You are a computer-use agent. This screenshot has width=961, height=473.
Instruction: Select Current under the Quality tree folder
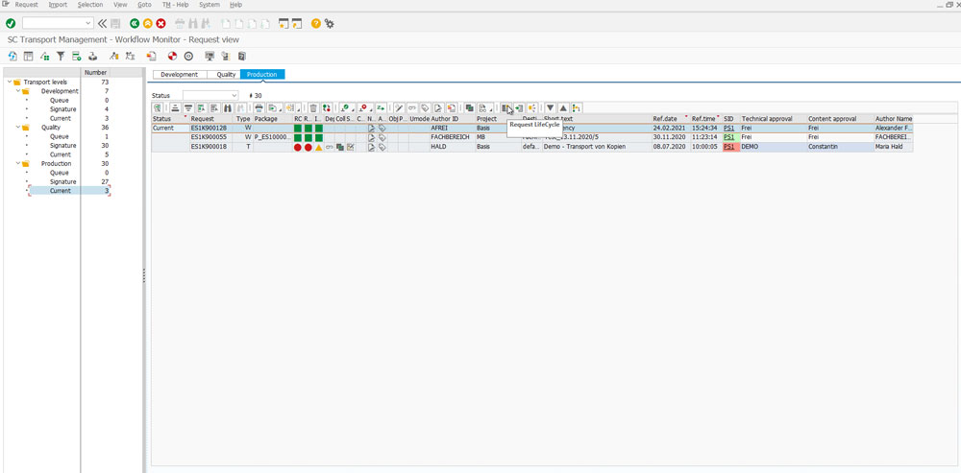(61, 154)
